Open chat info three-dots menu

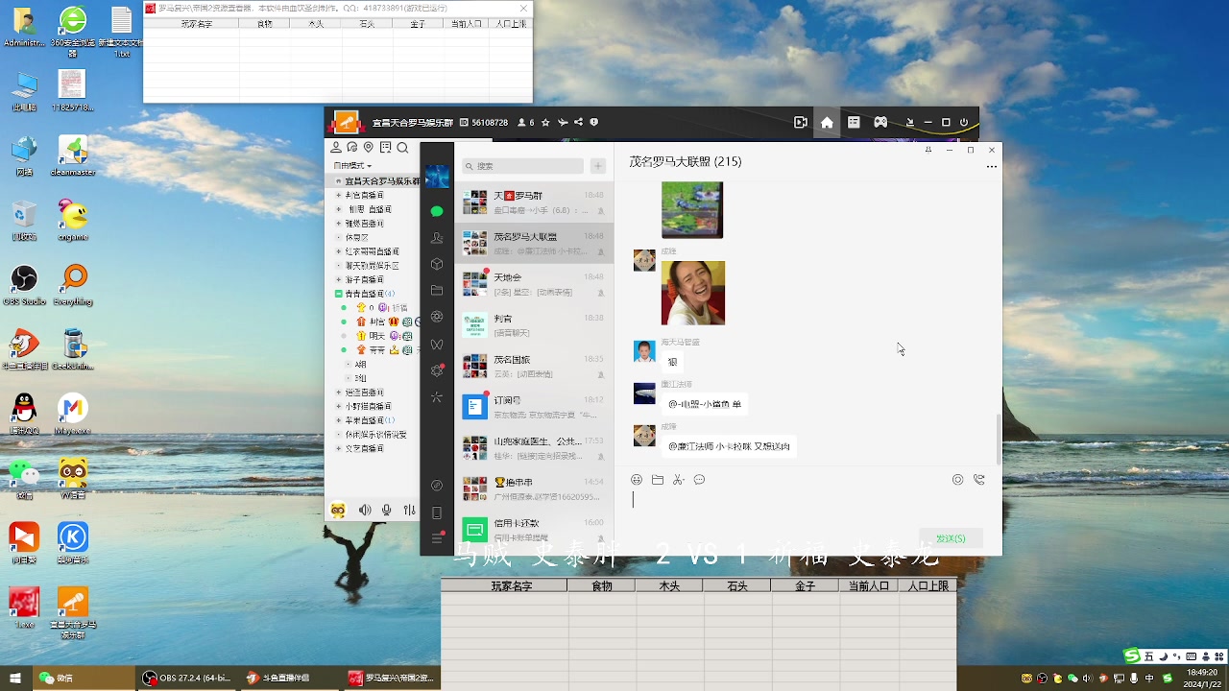[x=992, y=167]
